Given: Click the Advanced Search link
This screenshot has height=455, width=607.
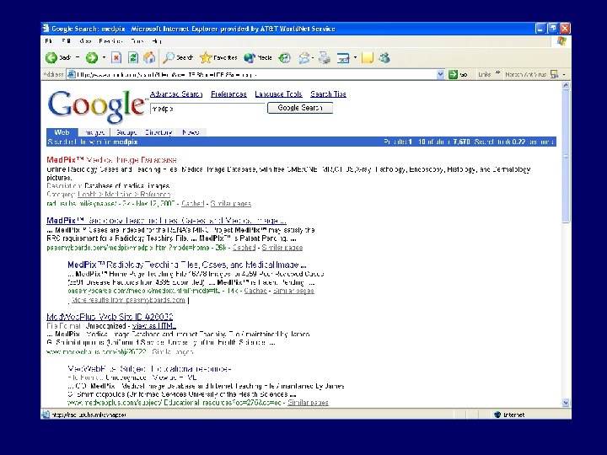Looking at the screenshot, I should [x=176, y=94].
